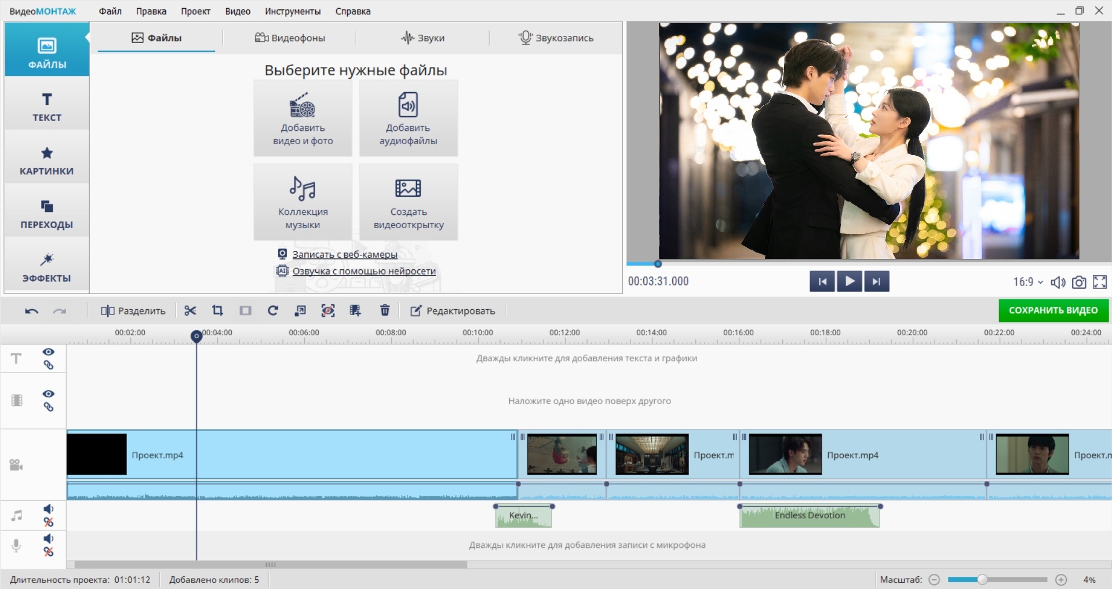This screenshot has height=589, width=1112.
Task: Toggle visibility of the overlay video track
Action: 49,394
